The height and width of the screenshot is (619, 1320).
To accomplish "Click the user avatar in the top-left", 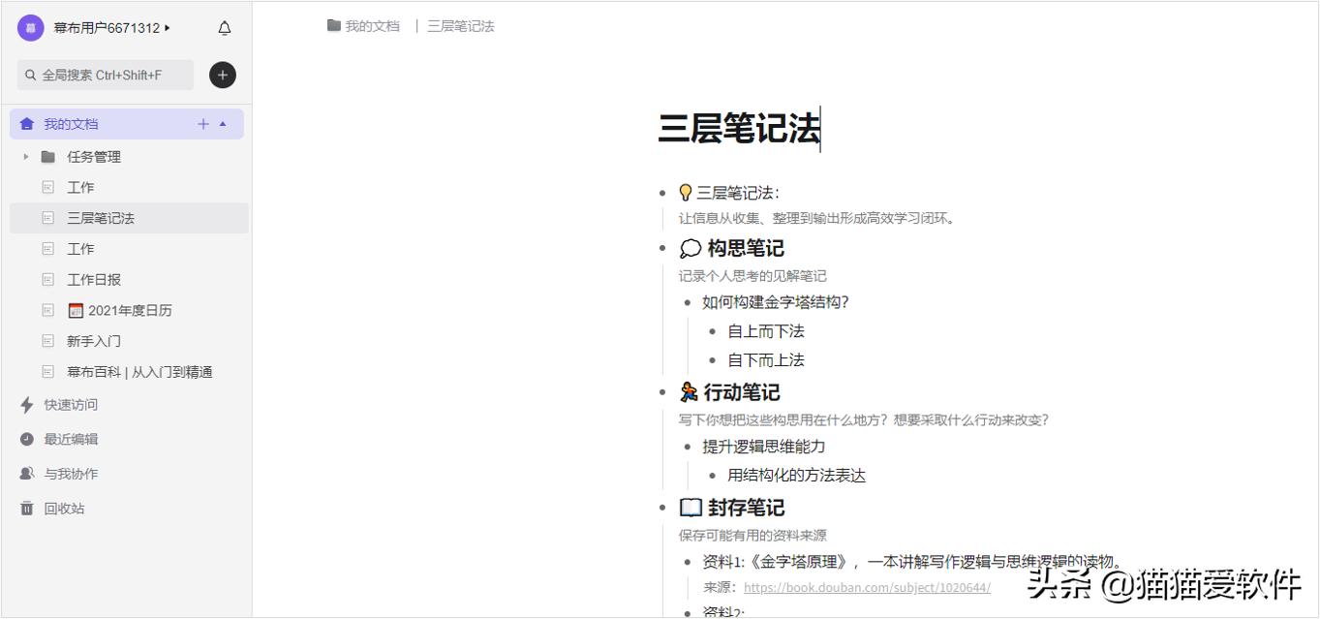I will point(29,28).
